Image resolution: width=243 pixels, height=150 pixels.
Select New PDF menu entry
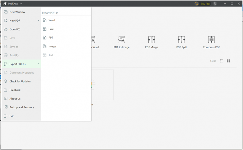(21, 21)
